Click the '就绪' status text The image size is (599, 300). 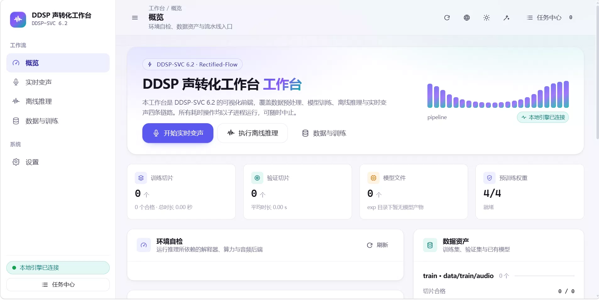coord(488,207)
